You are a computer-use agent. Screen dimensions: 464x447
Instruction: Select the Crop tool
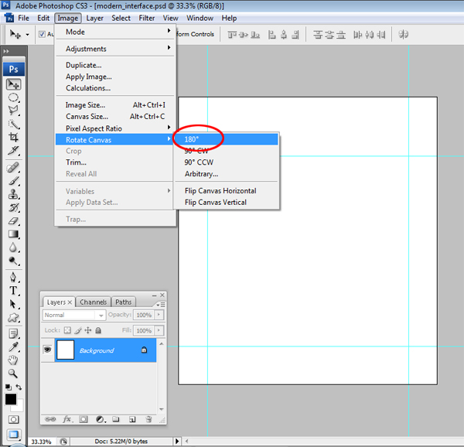point(13,137)
